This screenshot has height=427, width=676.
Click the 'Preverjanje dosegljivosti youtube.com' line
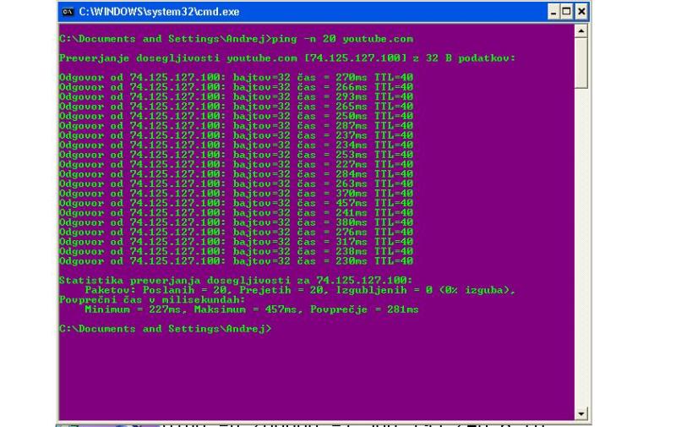287,57
